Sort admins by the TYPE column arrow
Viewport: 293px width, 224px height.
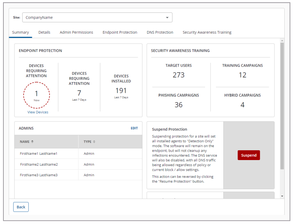[x=94, y=142]
